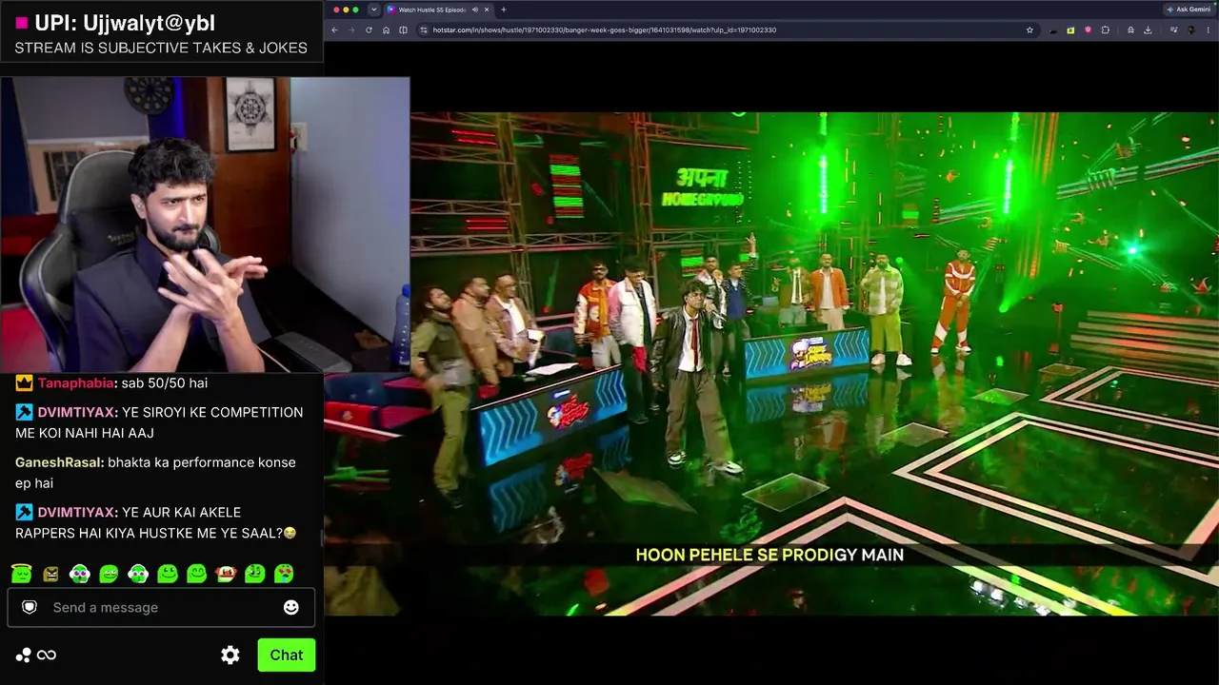Open the browser profile avatar

click(1190, 30)
